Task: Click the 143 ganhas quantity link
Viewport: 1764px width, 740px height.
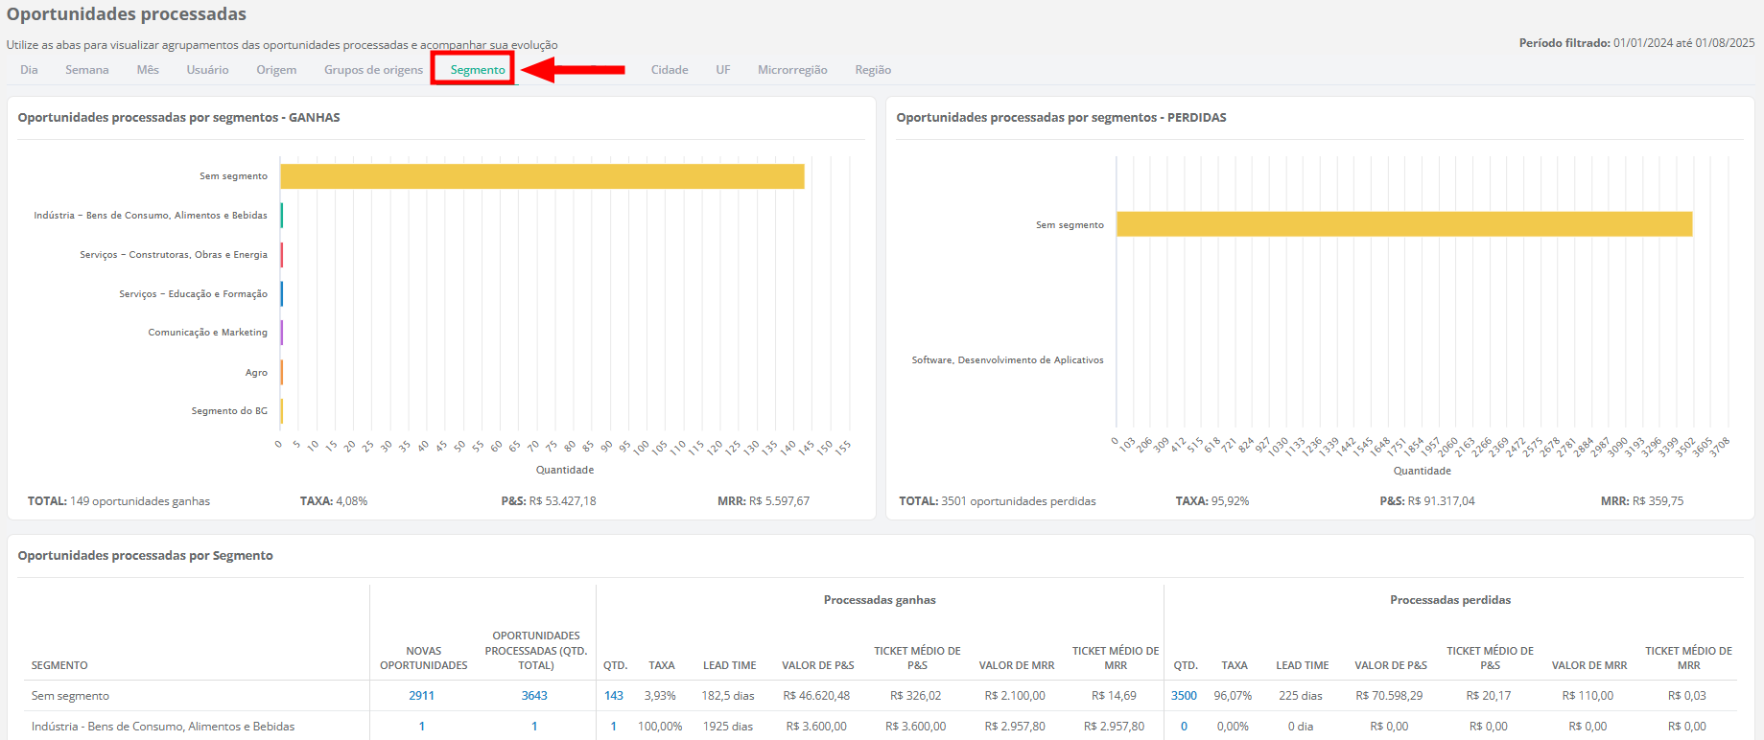Action: tap(614, 696)
